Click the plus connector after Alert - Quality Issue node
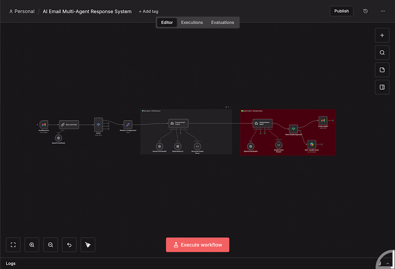 [x=322, y=144]
